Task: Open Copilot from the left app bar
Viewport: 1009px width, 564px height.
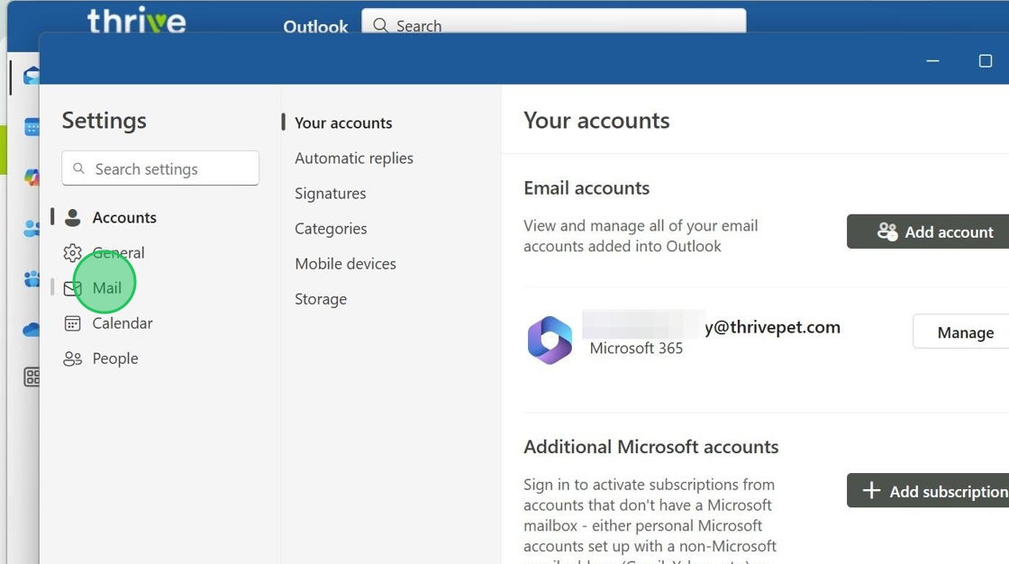Action: pyautogui.click(x=32, y=177)
